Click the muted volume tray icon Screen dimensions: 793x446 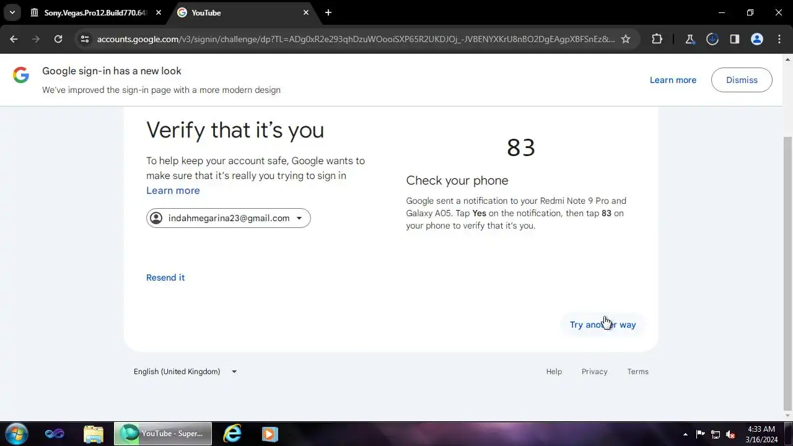click(730, 434)
